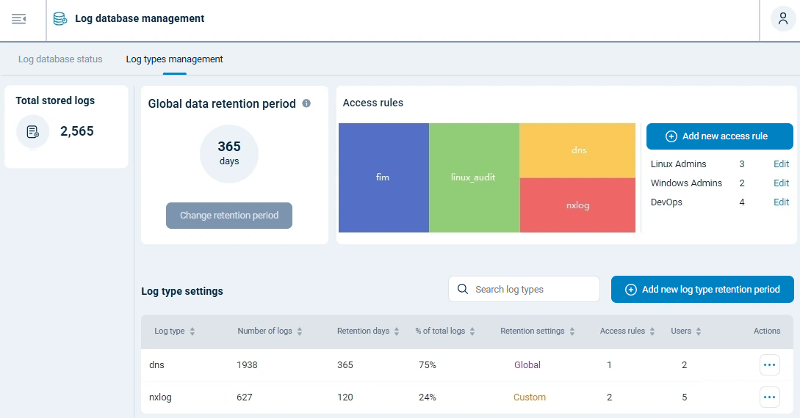Sort table by Retention days column
800x418 pixels.
coord(397,331)
